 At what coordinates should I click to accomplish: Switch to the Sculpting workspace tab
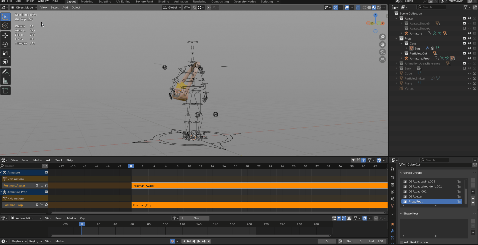point(105,2)
